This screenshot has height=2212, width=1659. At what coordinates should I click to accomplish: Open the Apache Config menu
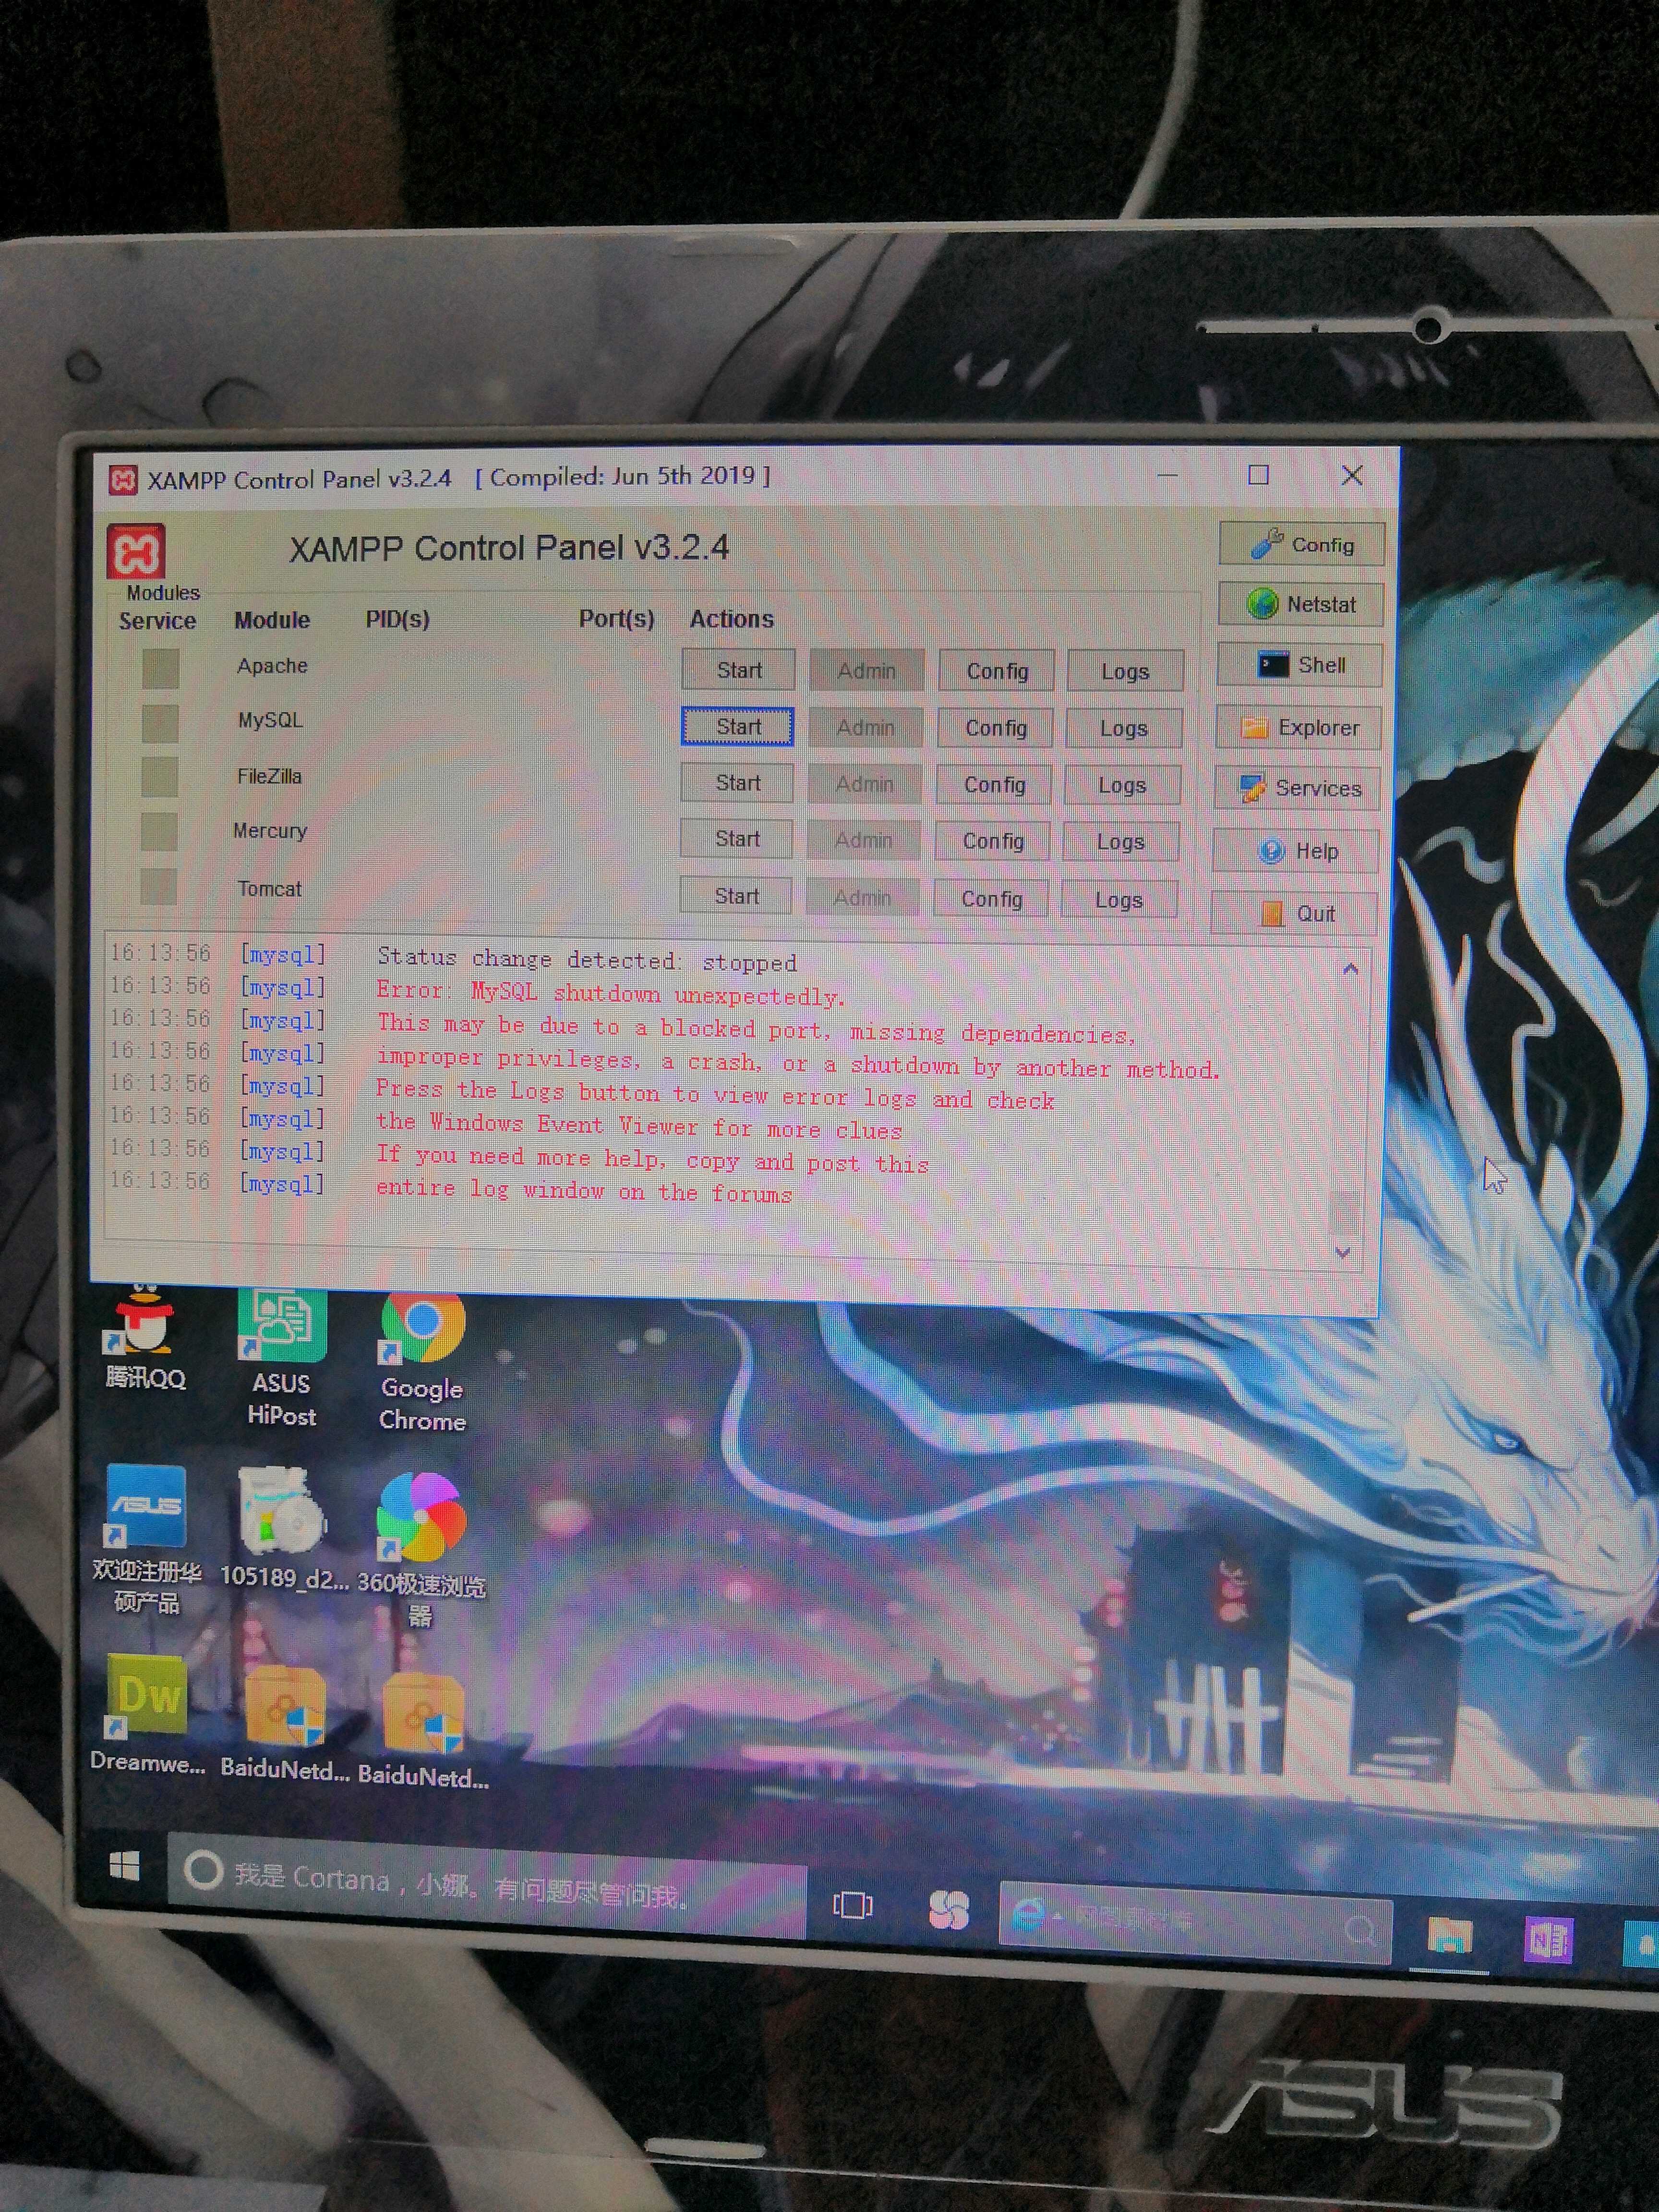[x=997, y=671]
